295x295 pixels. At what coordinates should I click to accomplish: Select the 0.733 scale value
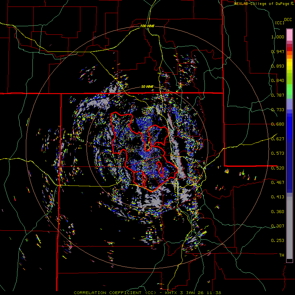[278, 110]
